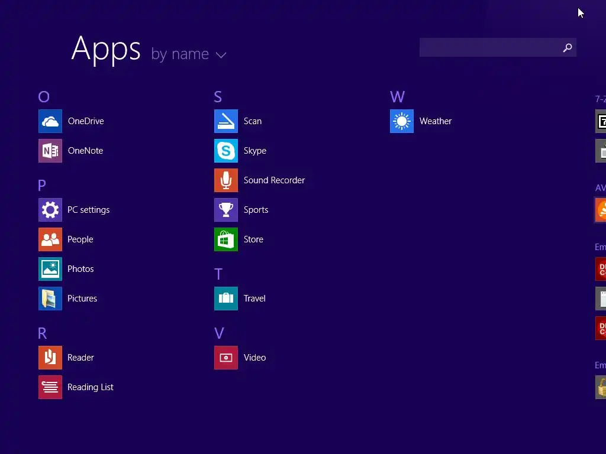This screenshot has width=606, height=454.
Task: Launch the Travel suitcase icon
Action: click(x=226, y=299)
